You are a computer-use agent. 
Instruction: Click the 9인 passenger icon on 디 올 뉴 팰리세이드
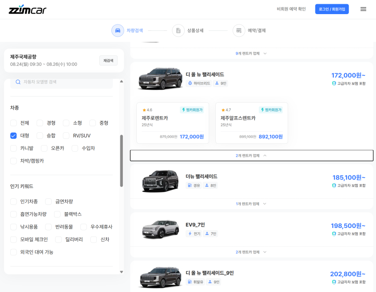217,83
